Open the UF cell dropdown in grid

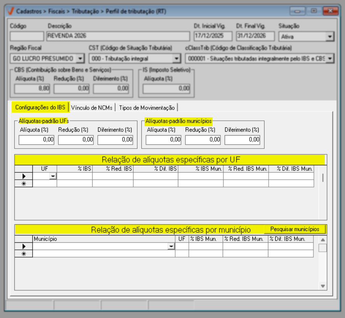(53, 177)
